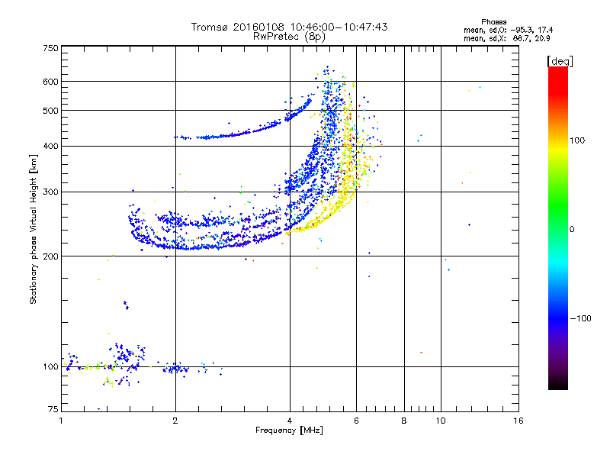Screen dimensions: 610x458
Task: Click the plot title 'Tromsø 20160108 10:46:00-10:47:43'
Action: click(x=289, y=27)
